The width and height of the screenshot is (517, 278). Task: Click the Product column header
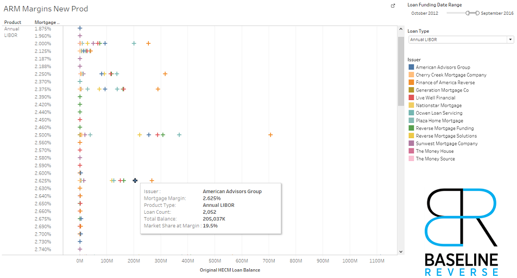(x=12, y=22)
